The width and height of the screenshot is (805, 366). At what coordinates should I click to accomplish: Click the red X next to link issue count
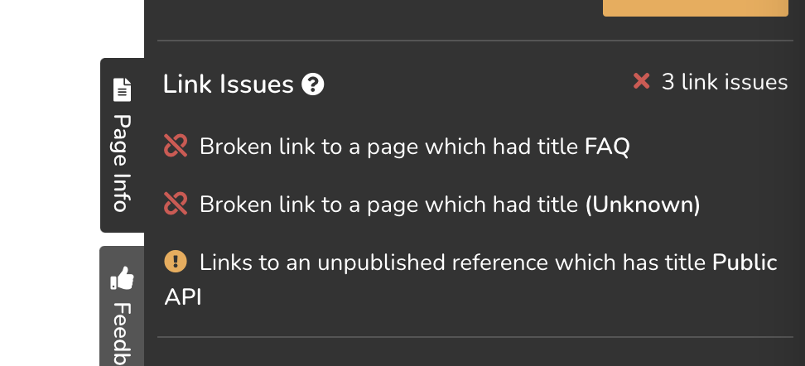coord(641,81)
